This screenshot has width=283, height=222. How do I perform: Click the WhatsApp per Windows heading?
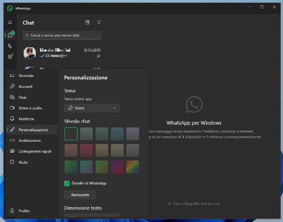[194, 123]
